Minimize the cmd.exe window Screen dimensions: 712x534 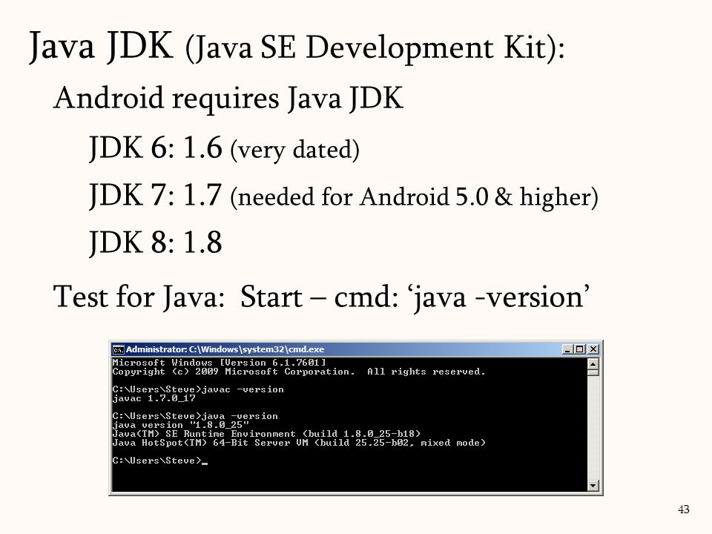[x=567, y=349]
